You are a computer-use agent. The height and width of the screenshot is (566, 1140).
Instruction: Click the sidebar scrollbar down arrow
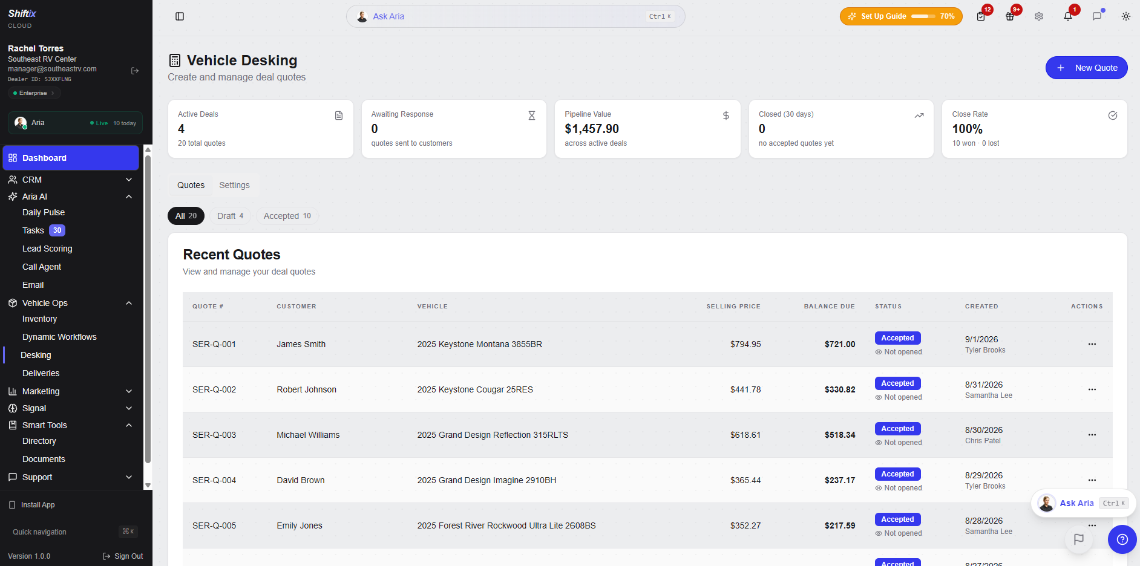click(148, 485)
